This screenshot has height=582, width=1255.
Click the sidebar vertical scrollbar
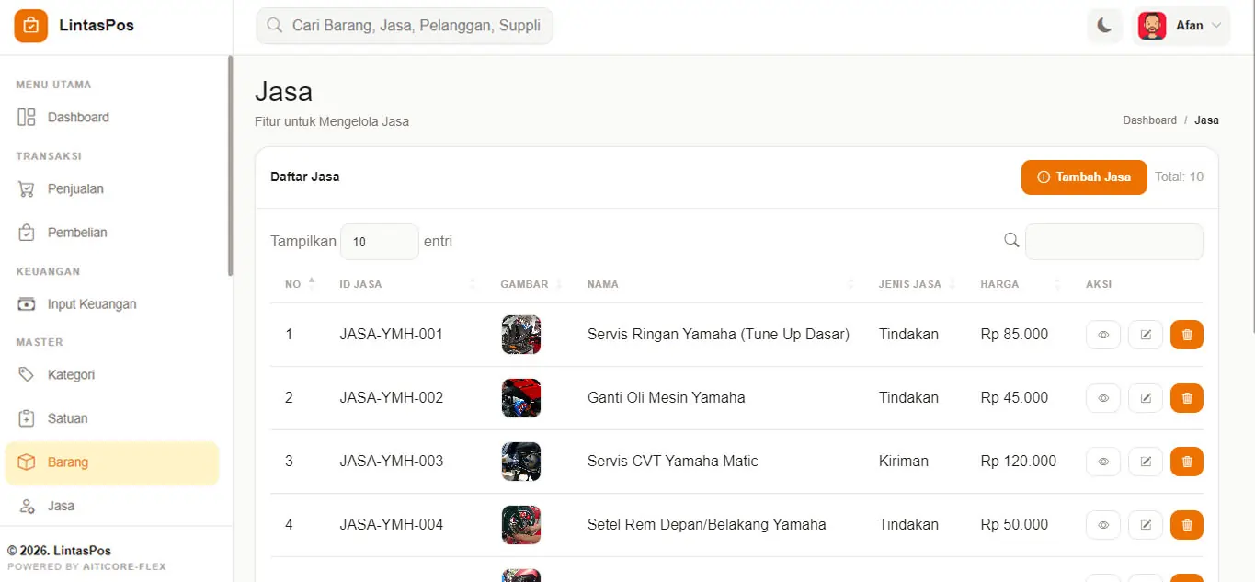tap(230, 165)
